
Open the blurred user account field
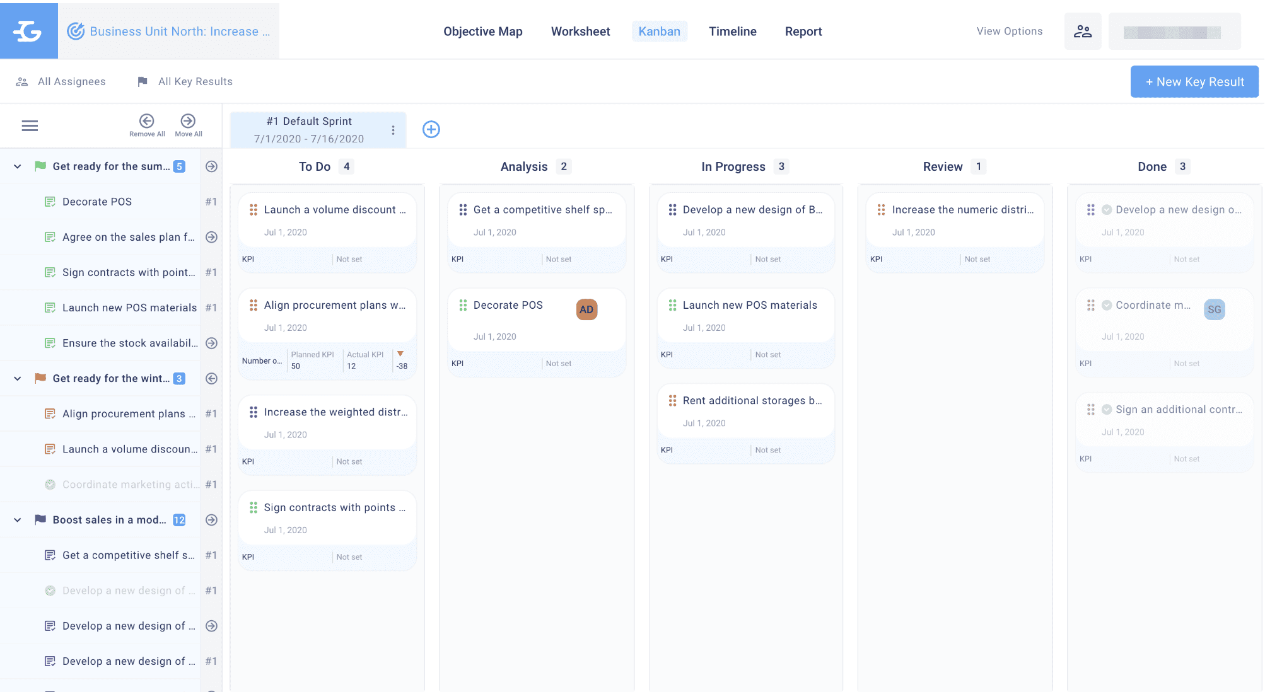[1174, 32]
